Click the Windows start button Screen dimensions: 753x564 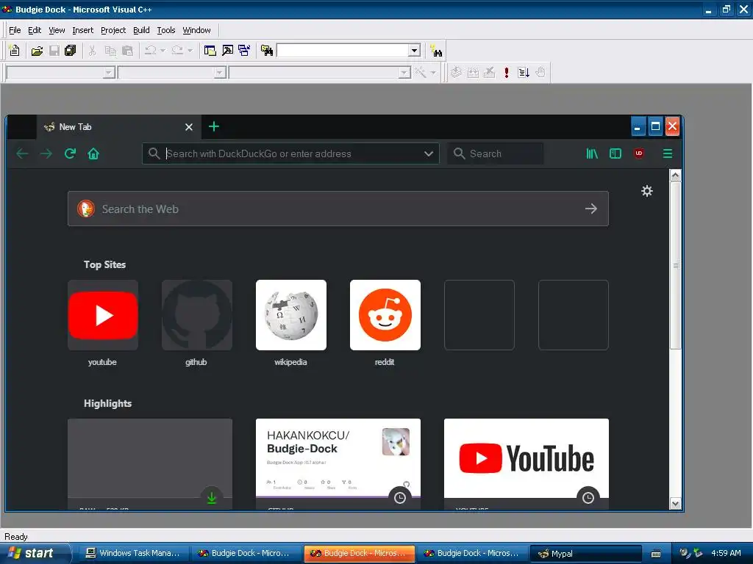tap(35, 553)
